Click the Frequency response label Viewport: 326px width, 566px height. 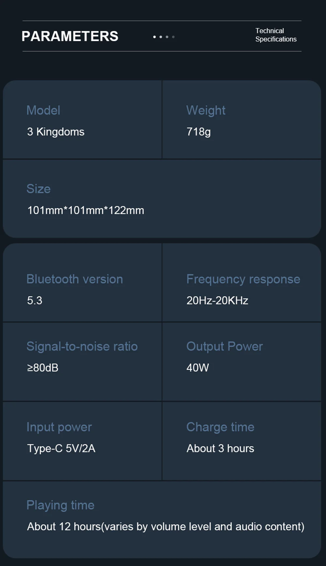[243, 279]
